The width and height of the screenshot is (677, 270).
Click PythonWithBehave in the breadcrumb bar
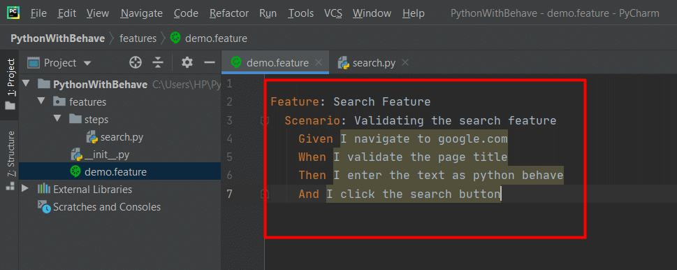pyautogui.click(x=57, y=38)
